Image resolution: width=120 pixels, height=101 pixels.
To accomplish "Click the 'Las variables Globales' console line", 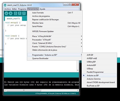I will pyautogui.click(x=42, y=85).
